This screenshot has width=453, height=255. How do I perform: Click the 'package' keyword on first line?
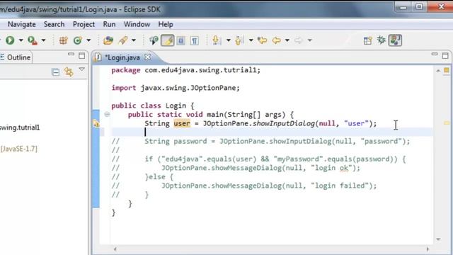[x=126, y=70]
